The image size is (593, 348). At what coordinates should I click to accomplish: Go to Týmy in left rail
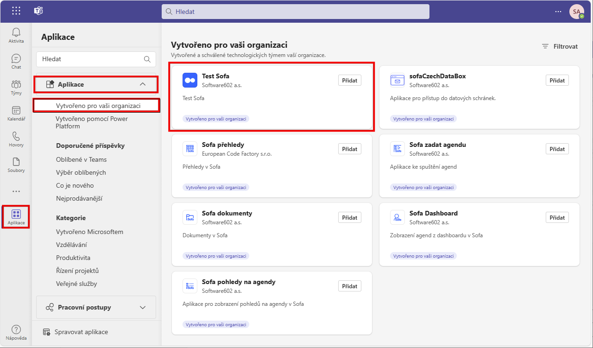click(16, 87)
